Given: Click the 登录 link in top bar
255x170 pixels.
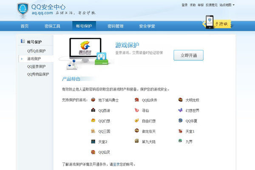Looking at the screenshot, I should 184,5.
